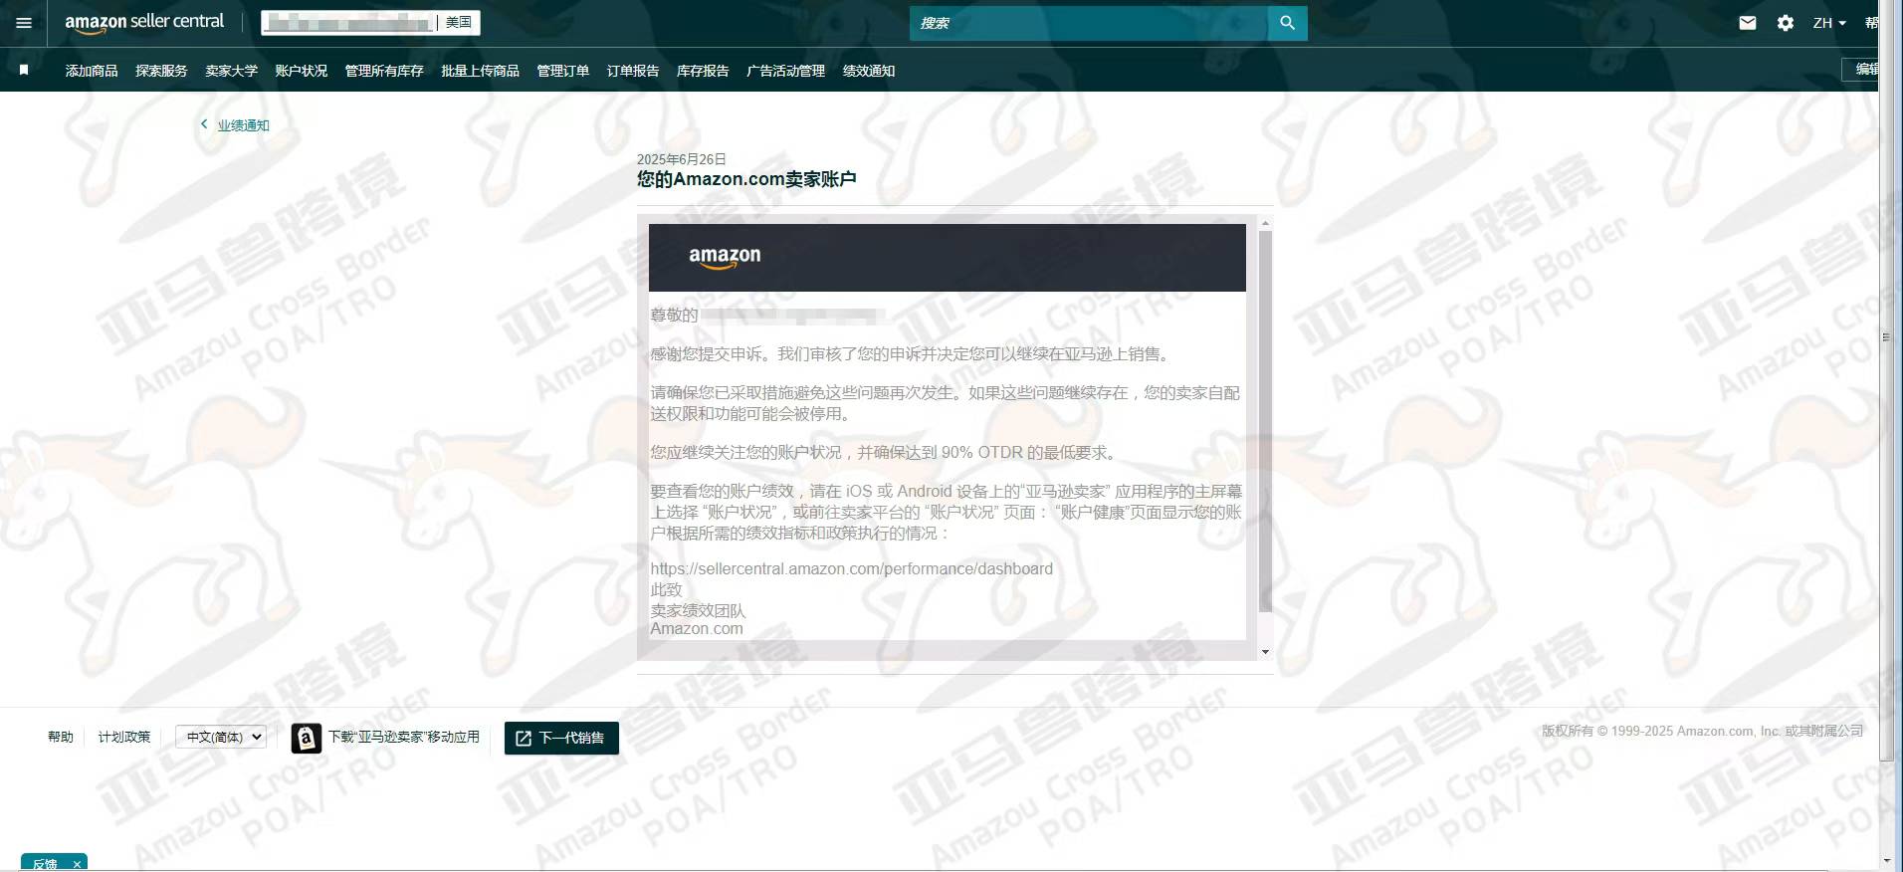
Task: Open 管理订单 menu item
Action: coord(562,71)
